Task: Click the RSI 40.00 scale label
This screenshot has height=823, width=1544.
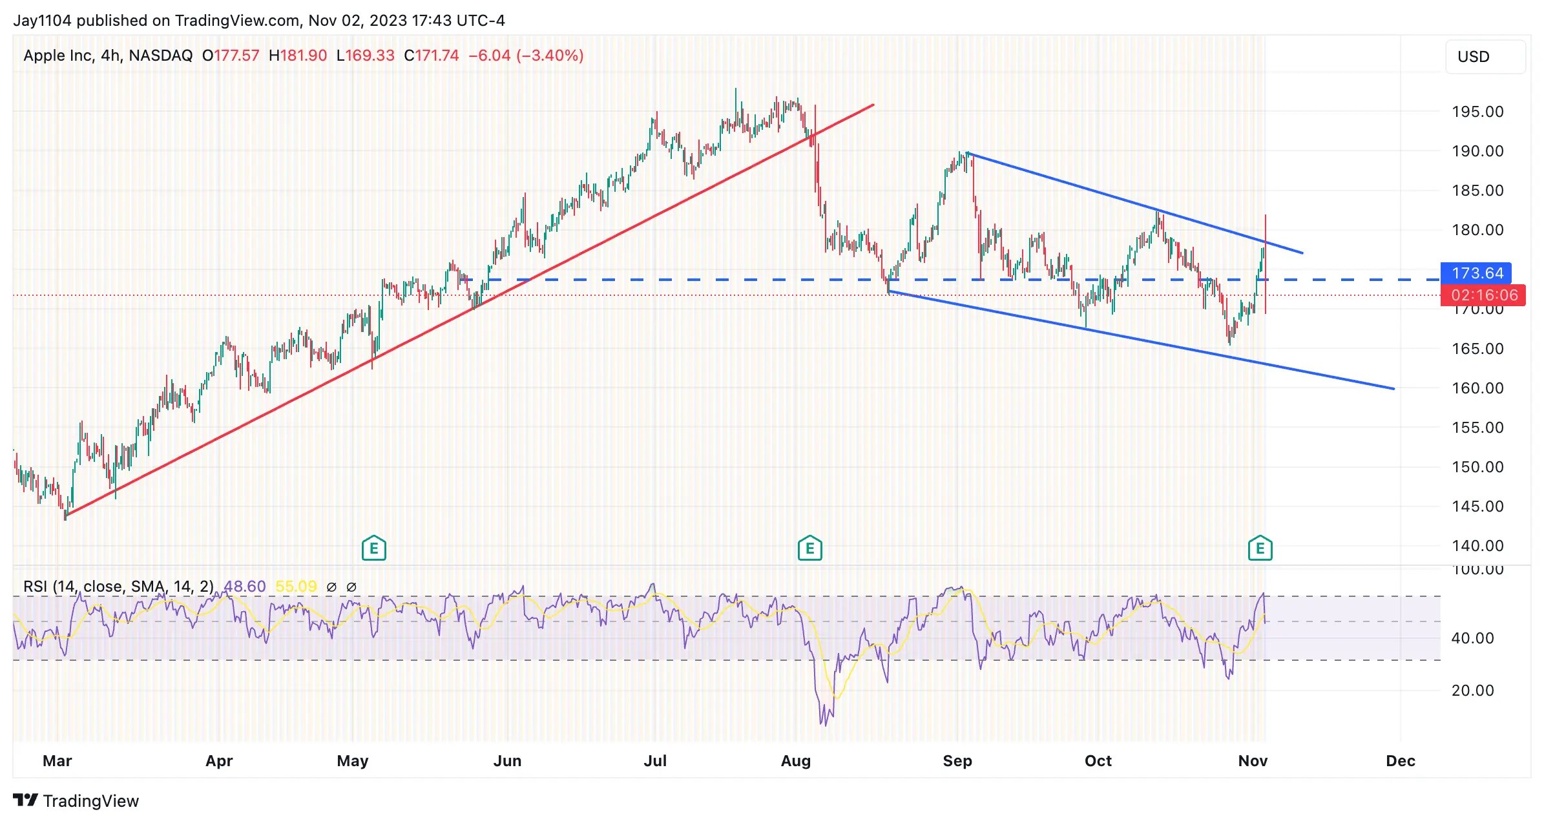Action: pos(1472,638)
